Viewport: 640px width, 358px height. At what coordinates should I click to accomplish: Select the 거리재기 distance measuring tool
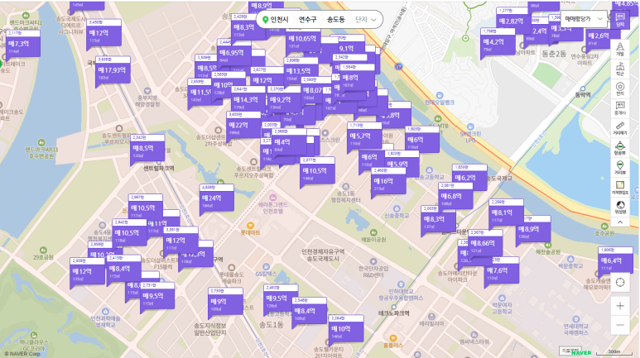click(620, 128)
